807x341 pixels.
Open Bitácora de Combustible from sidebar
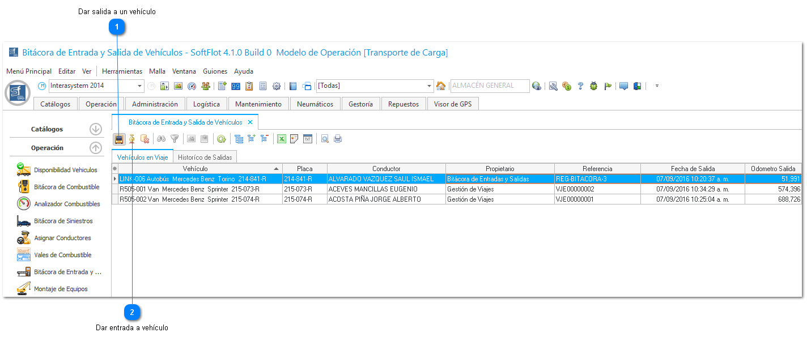[66, 187]
